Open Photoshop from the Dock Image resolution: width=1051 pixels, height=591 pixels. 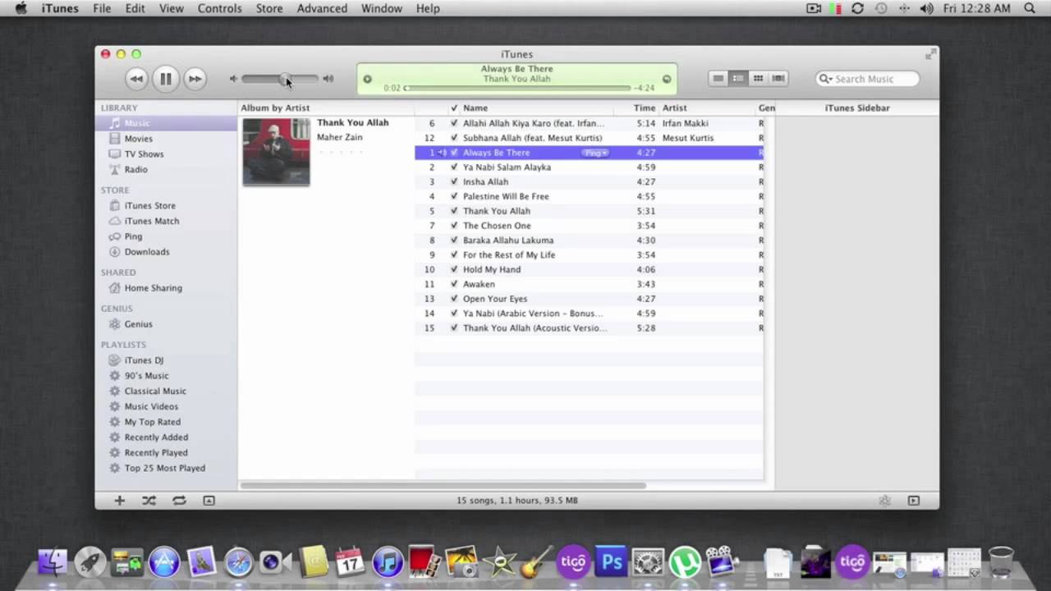click(x=611, y=562)
